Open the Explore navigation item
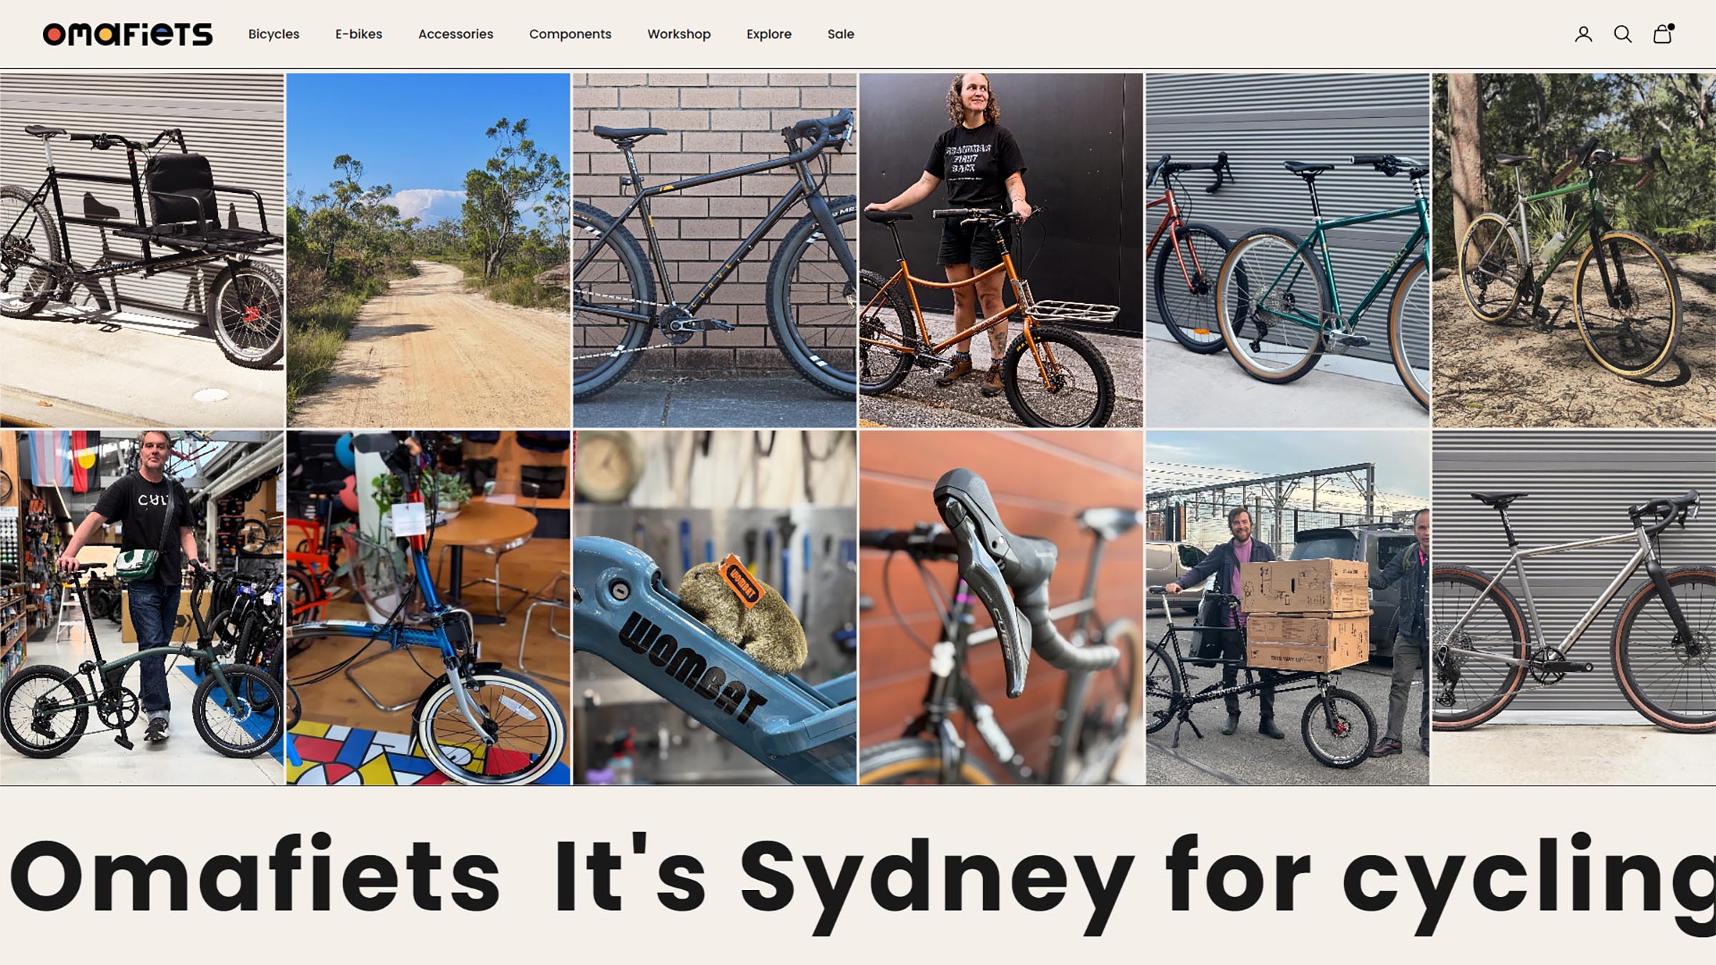 pos(769,34)
